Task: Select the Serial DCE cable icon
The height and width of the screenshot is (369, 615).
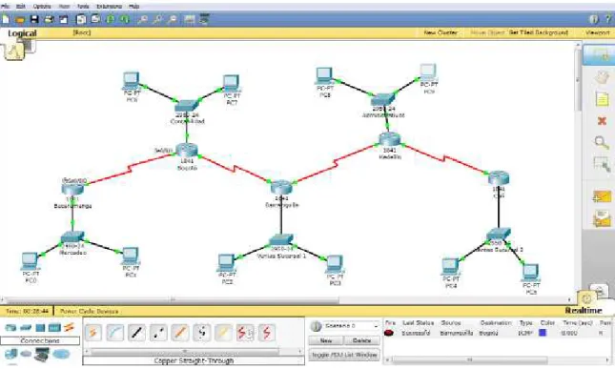Action: [245, 333]
